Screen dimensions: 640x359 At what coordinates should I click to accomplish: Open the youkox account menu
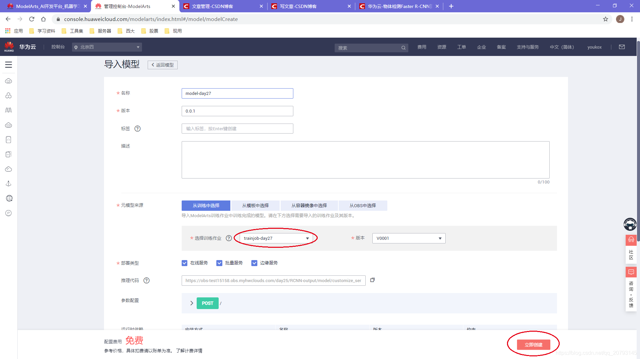coord(594,47)
